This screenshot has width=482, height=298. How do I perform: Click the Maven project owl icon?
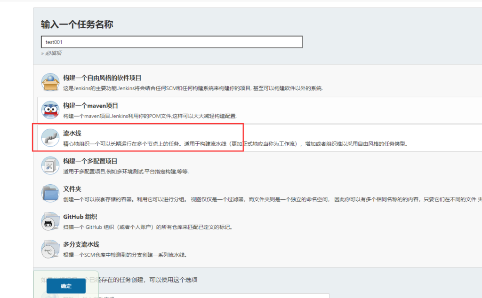pyautogui.click(x=50, y=110)
